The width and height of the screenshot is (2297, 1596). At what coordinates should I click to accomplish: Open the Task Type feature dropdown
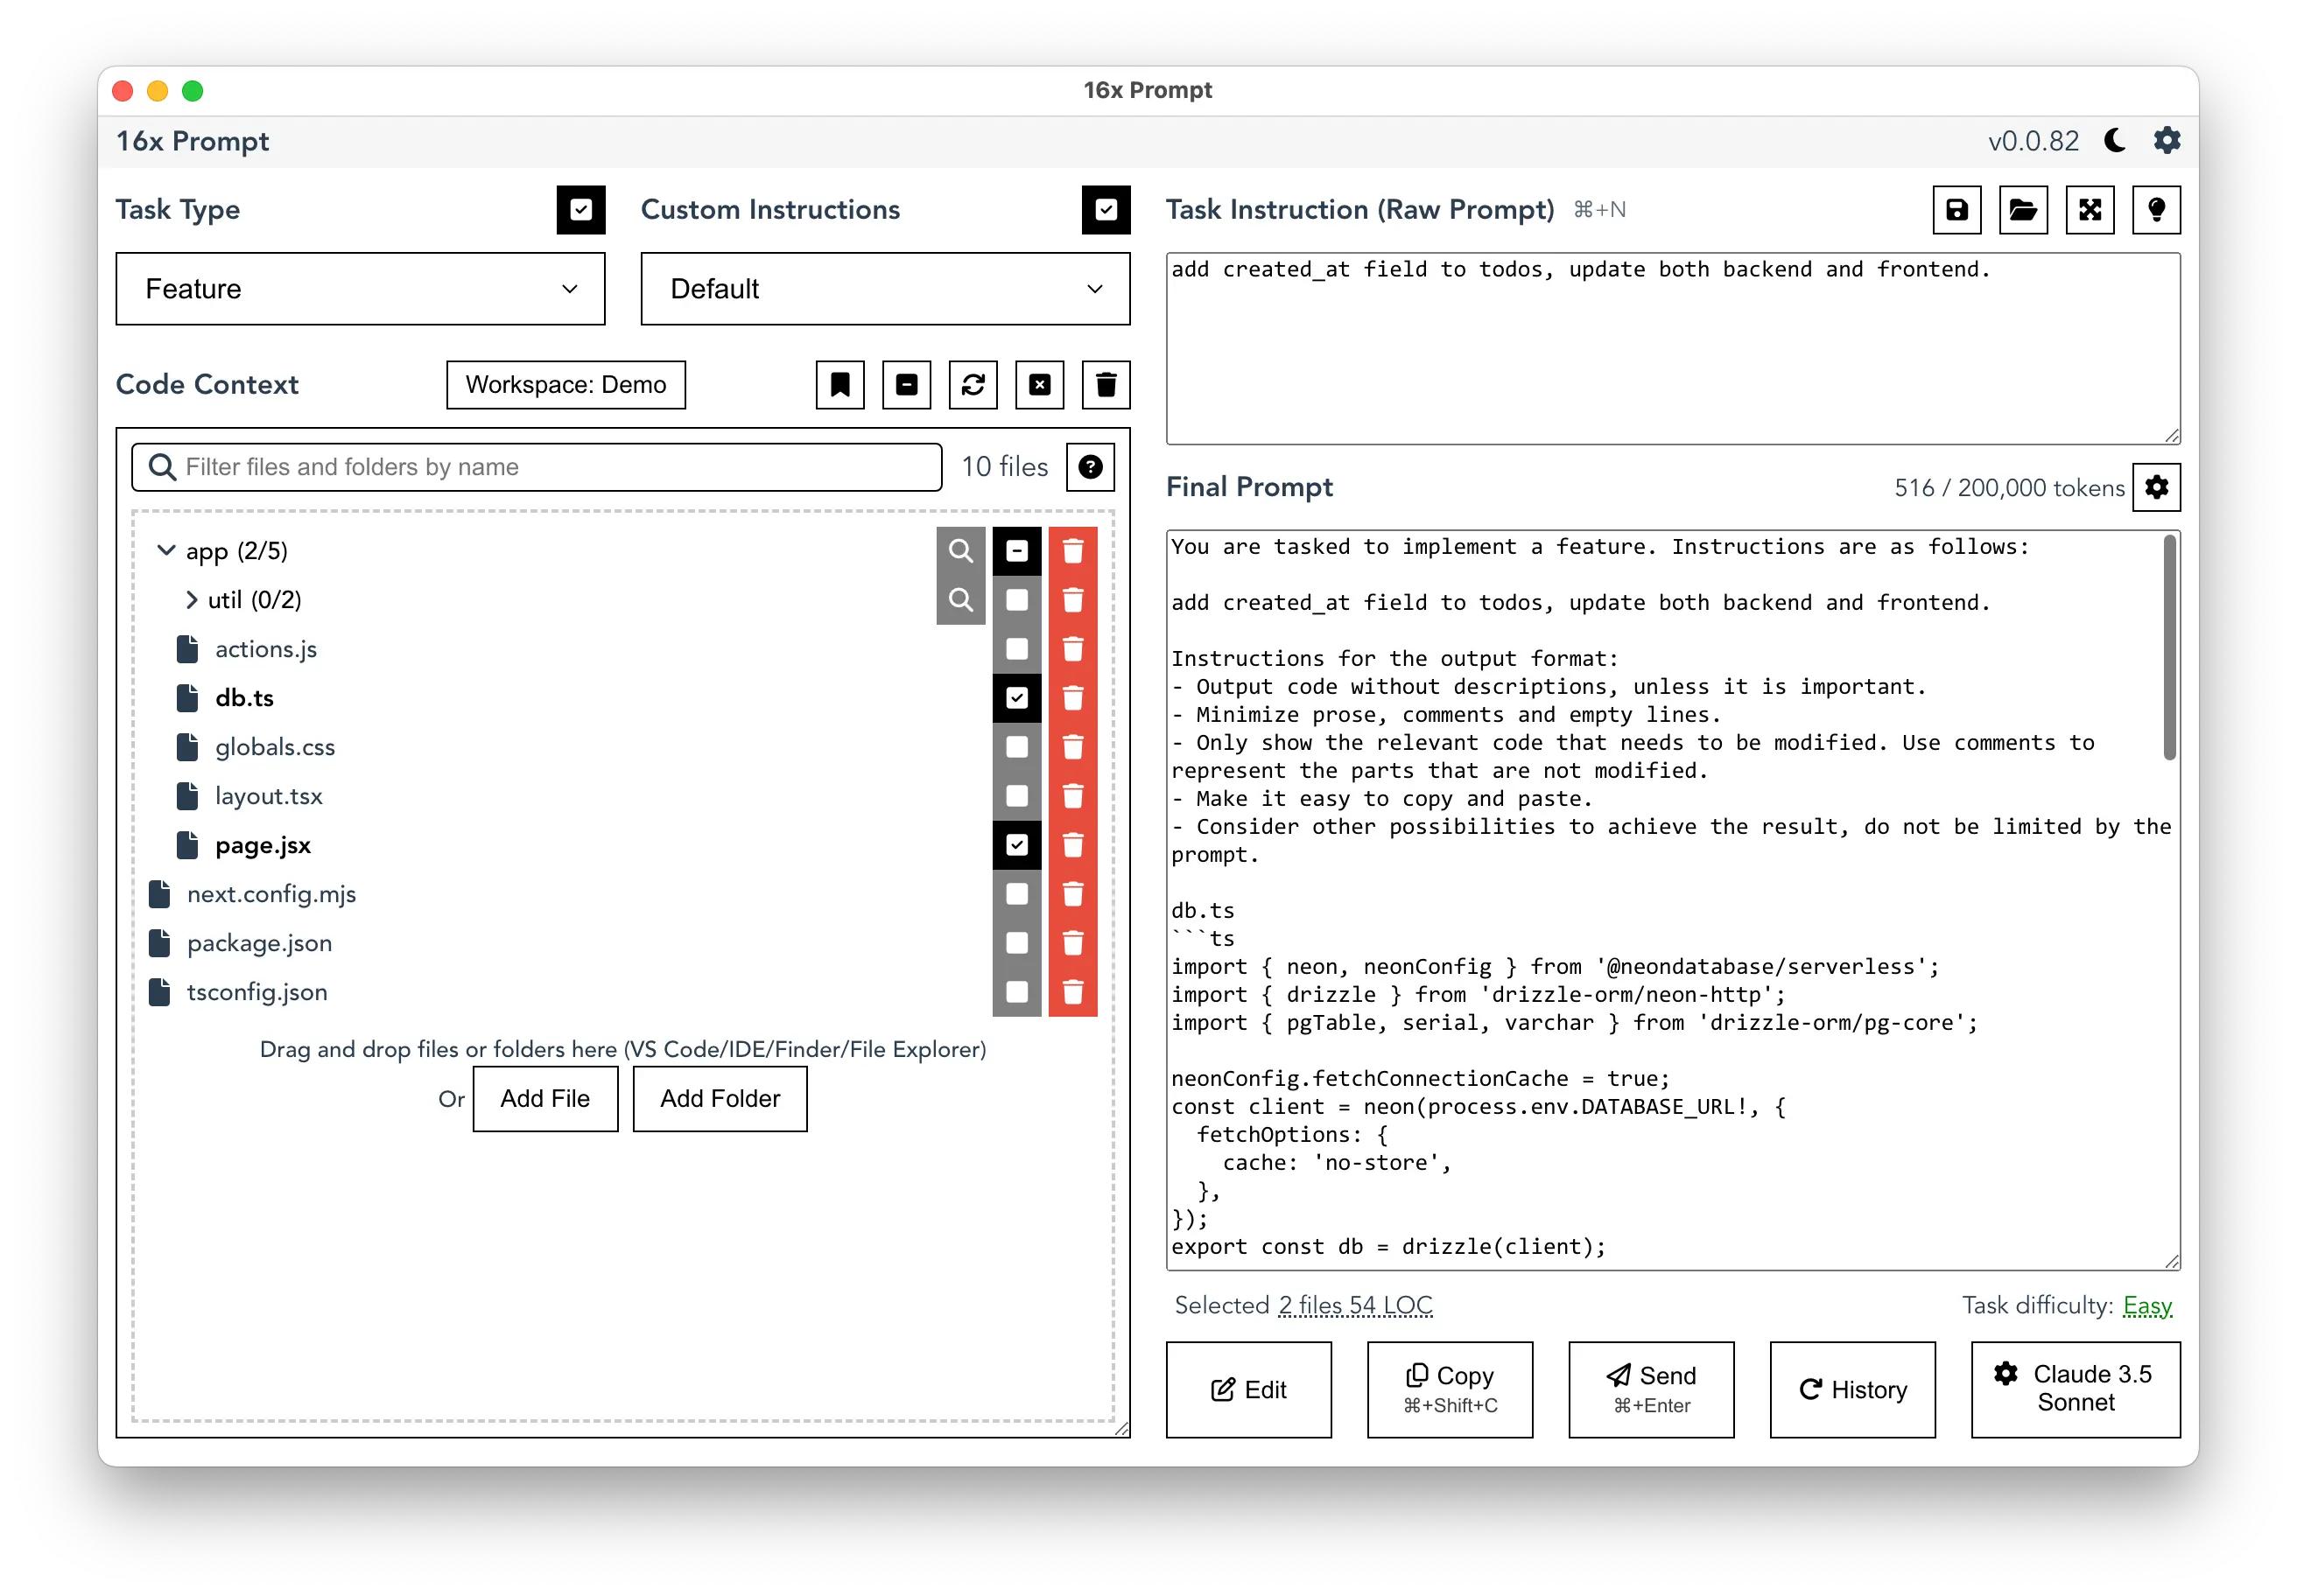click(x=360, y=290)
